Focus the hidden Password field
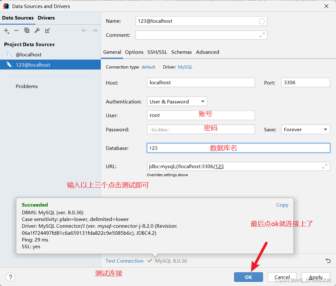The width and height of the screenshot is (336, 286). 201,129
